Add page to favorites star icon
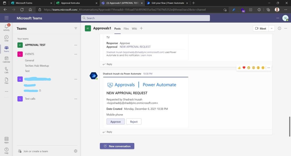The image size is (291, 156). click(x=225, y=10)
